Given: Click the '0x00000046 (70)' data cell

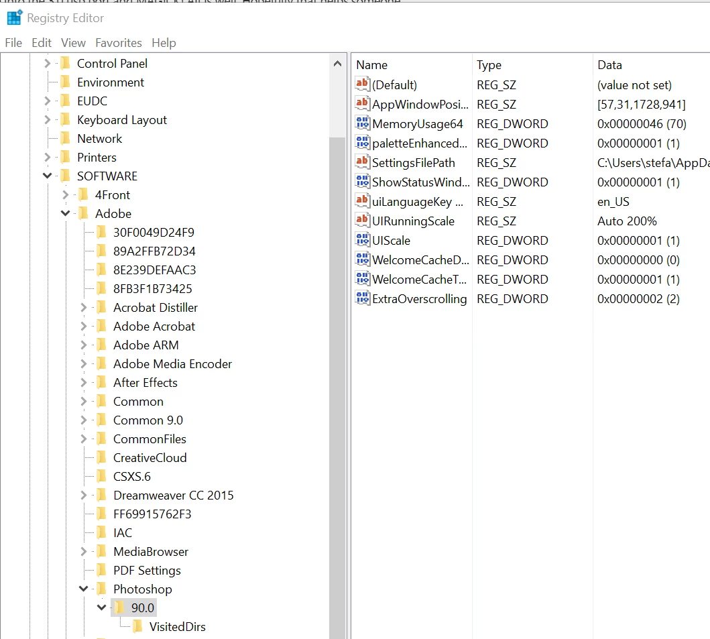Looking at the screenshot, I should [x=642, y=123].
